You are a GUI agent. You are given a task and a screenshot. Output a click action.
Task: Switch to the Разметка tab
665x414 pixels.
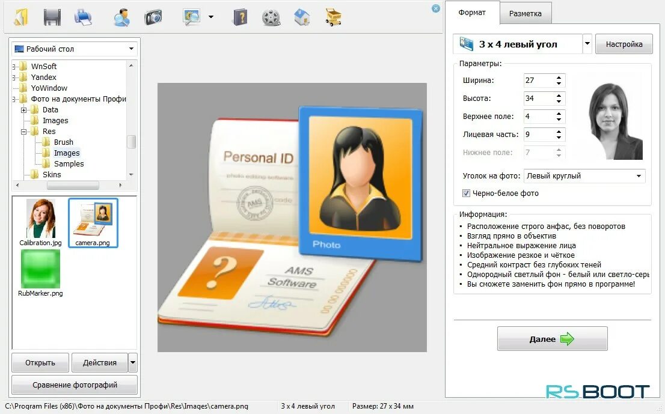(x=526, y=14)
